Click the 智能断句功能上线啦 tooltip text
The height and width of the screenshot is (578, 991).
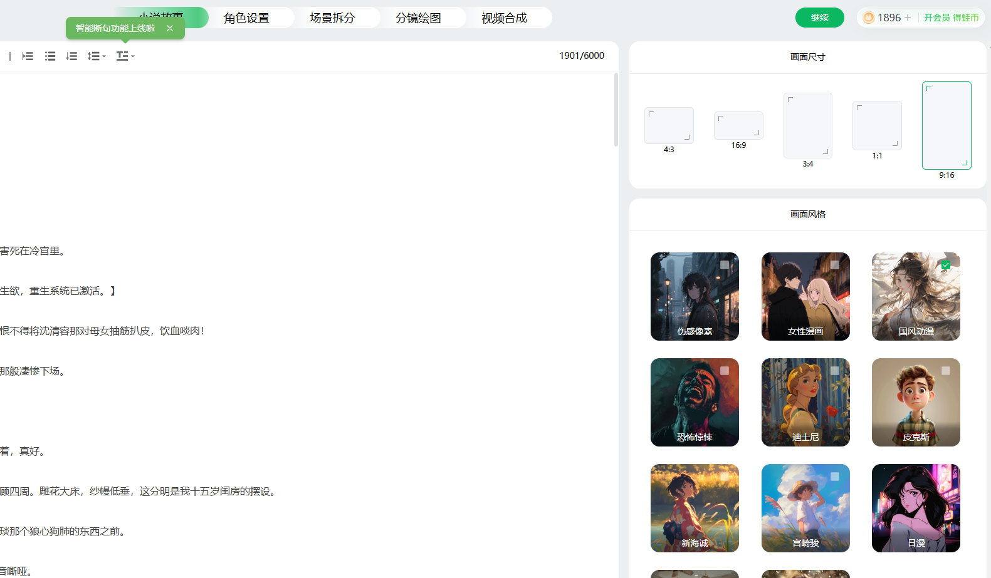pos(115,28)
